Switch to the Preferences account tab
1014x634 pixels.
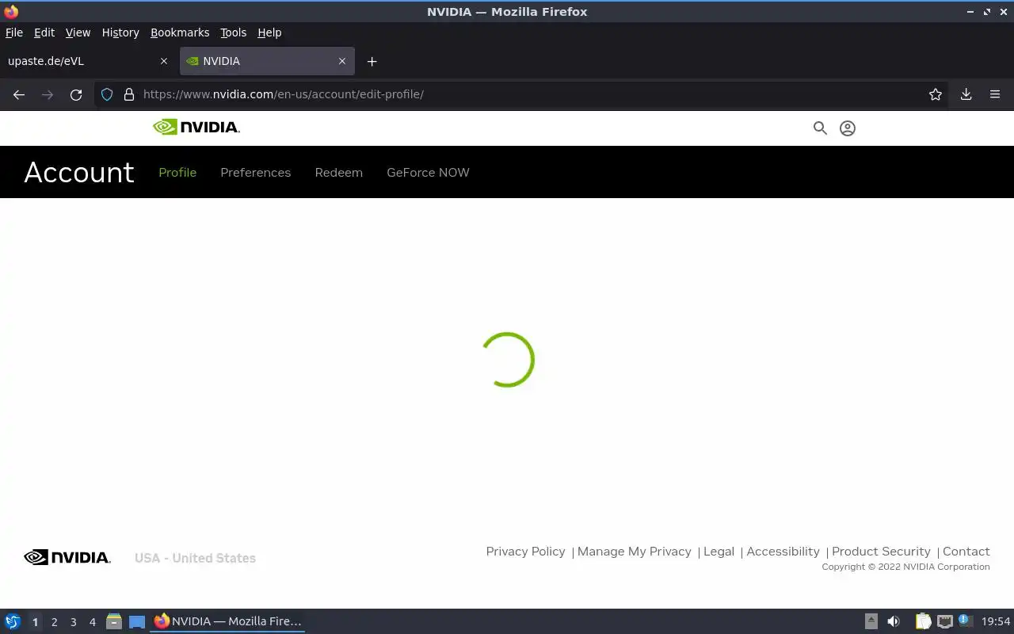(256, 172)
